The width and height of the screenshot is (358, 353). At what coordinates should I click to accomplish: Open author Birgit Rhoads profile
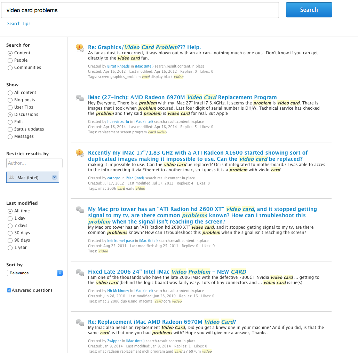pos(118,66)
